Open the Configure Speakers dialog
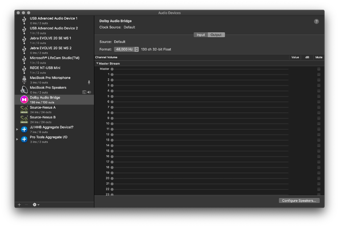The image size is (339, 227). coord(299,201)
